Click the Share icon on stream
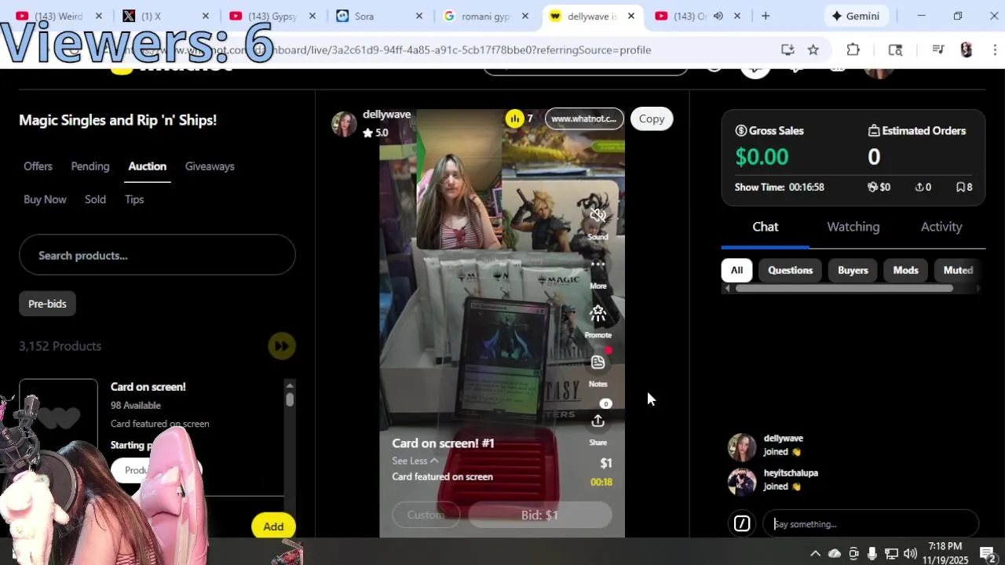Viewport: 1005px width, 565px height. [598, 421]
